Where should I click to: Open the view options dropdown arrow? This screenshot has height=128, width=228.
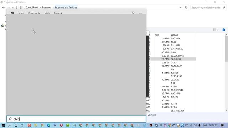click(218, 30)
